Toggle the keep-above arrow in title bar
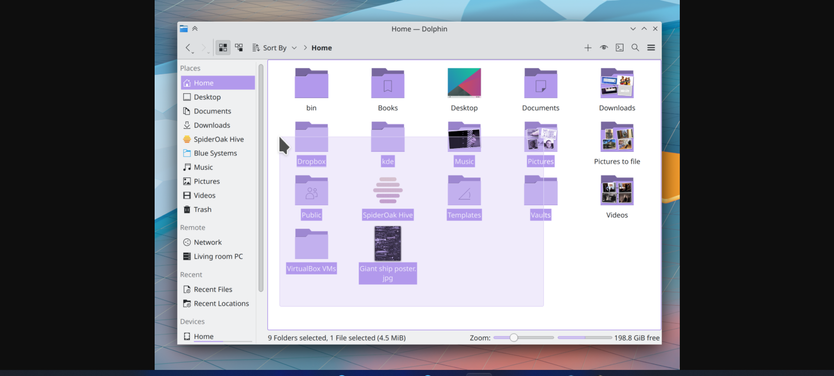Viewport: 834px width, 376px height. 195,29
